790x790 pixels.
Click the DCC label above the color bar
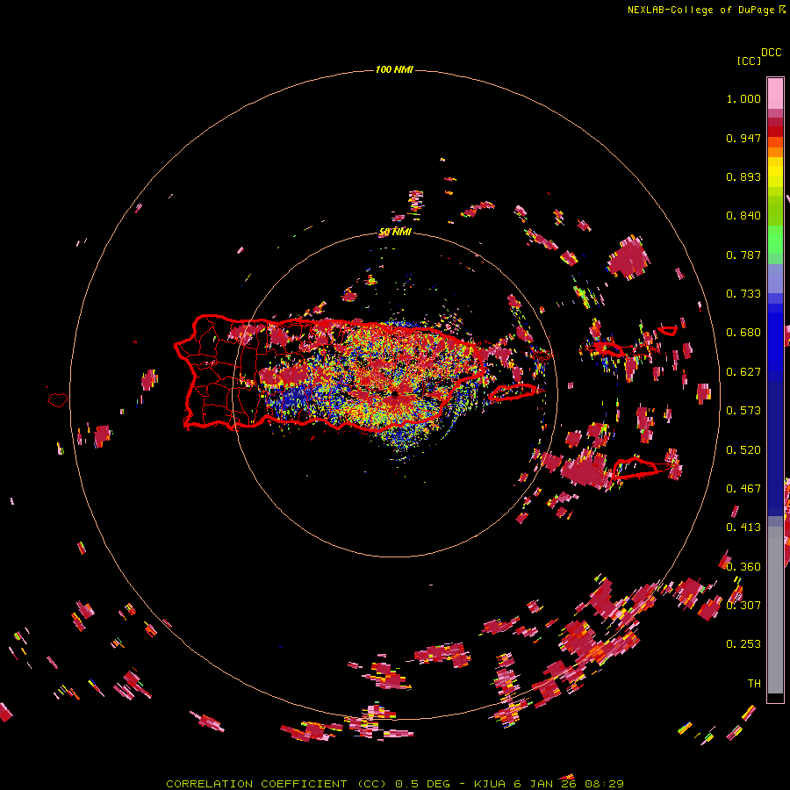pos(772,53)
